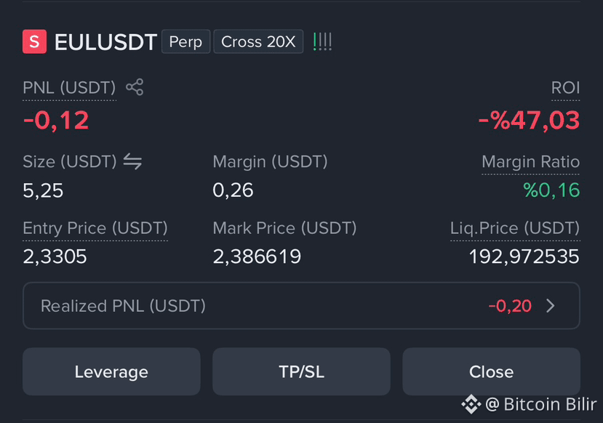Open the Realized PNL (USDT) row
The image size is (603, 423).
click(x=301, y=306)
